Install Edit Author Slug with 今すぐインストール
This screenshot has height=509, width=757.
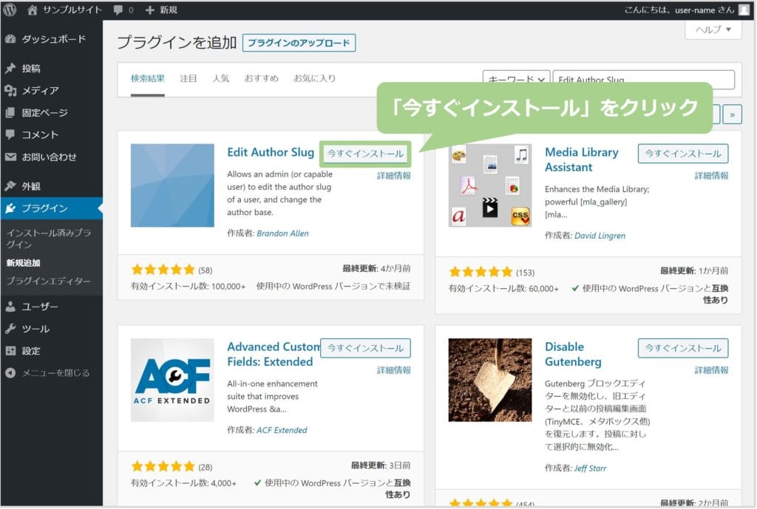[x=365, y=154]
